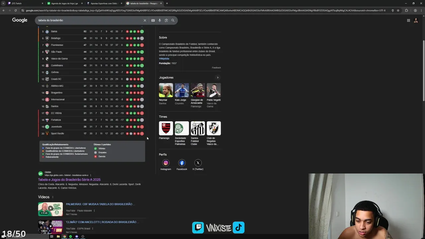Open the 'Climão' com Ancelotti video title
Image resolution: width=425 pixels, height=239 pixels.
tap(102, 222)
